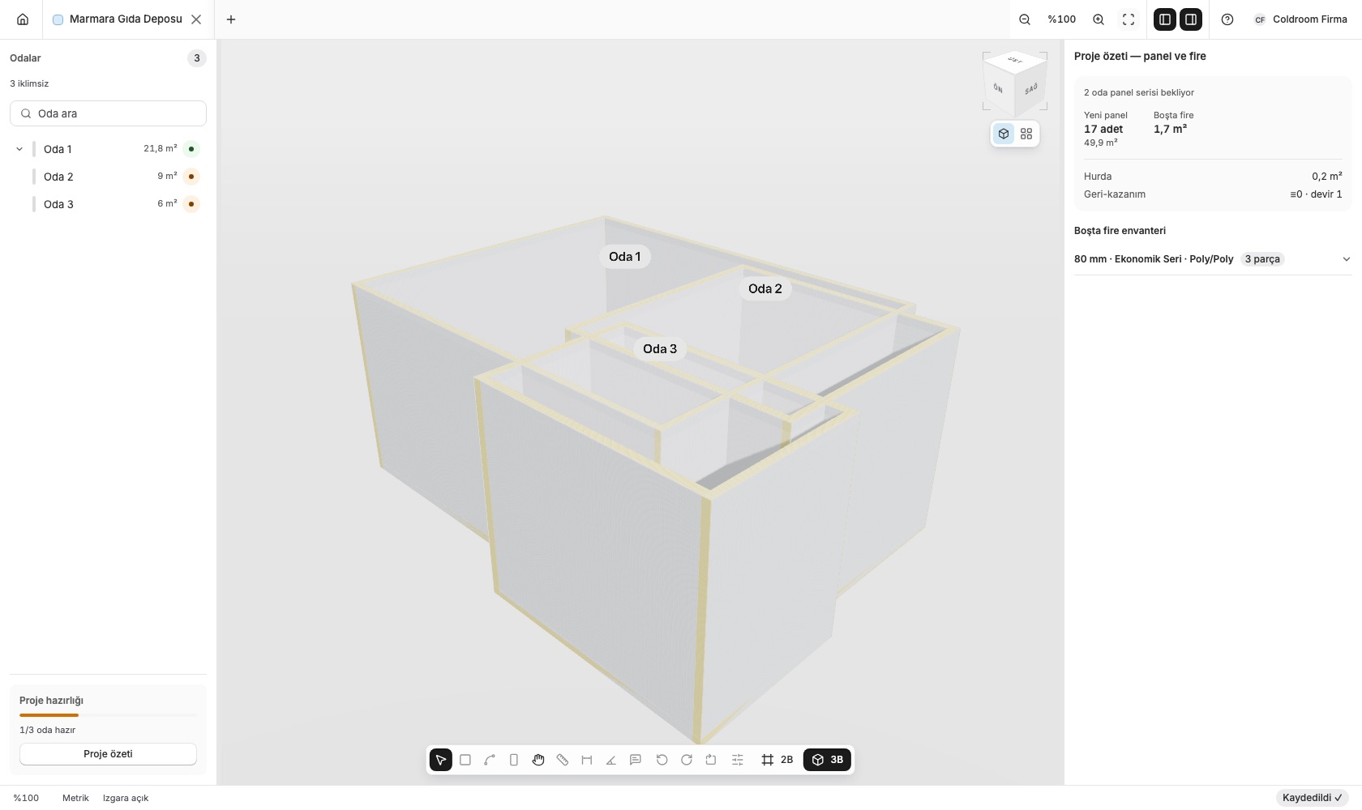Screen dimensions: 1362x810
Task: Click the top face of view cube
Action: [1015, 61]
